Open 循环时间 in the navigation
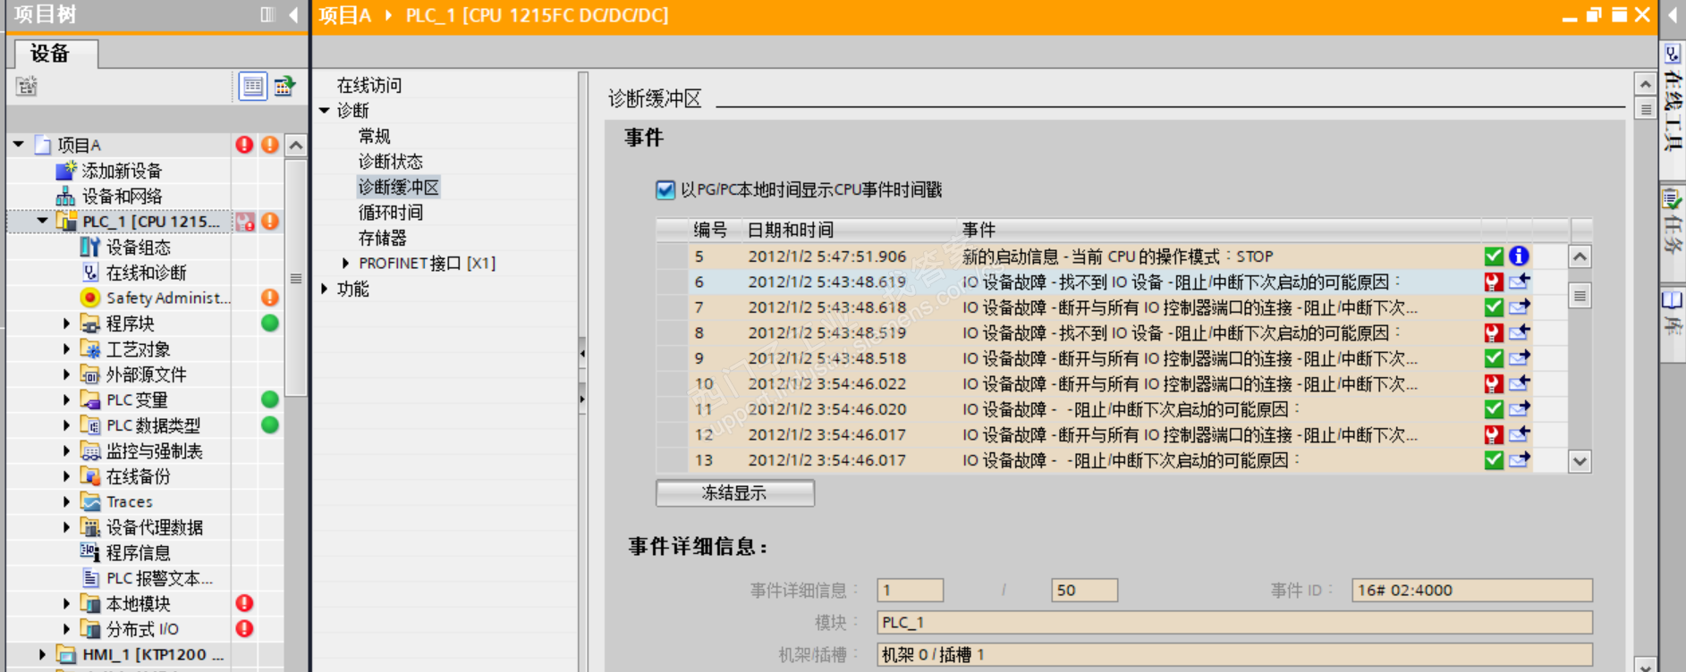Screen dimensions: 1686x672 coord(391,213)
